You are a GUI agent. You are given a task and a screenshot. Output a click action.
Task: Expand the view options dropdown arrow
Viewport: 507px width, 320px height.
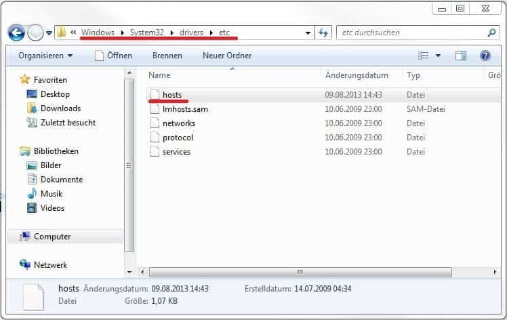(438, 56)
